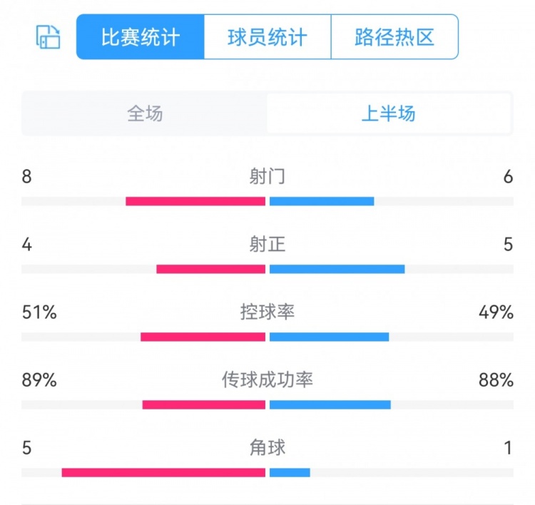Click the 88% pass accuracy value
535x505 pixels.
pos(496,380)
